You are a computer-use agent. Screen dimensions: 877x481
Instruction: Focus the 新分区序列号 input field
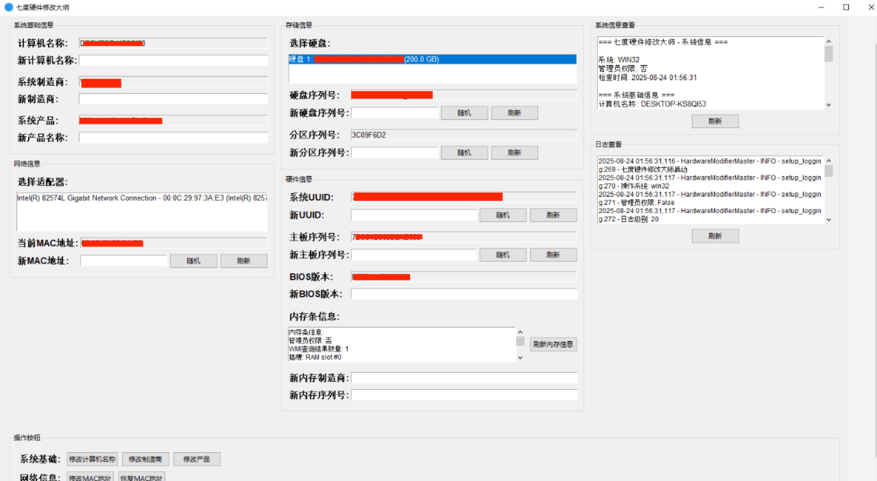[x=395, y=152]
